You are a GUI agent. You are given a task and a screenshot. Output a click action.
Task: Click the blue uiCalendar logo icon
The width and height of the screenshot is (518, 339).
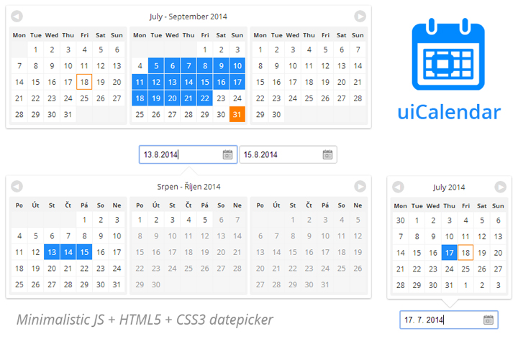click(x=448, y=55)
